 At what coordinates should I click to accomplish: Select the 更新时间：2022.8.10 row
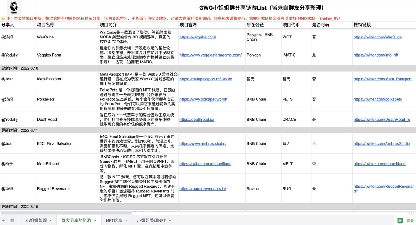208,68
